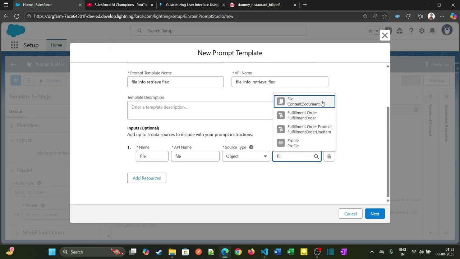Click the object search magnifier icon
Screen dimensions: 460x259
[x=316, y=156]
